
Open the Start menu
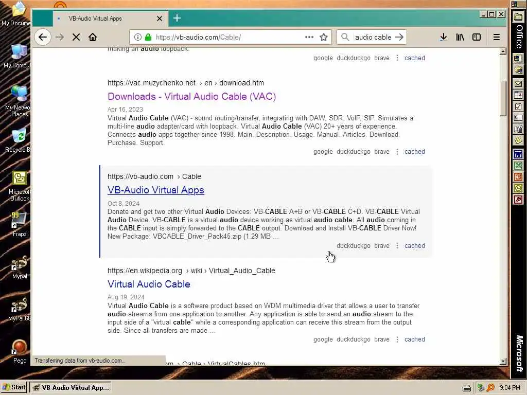pyautogui.click(x=14, y=387)
